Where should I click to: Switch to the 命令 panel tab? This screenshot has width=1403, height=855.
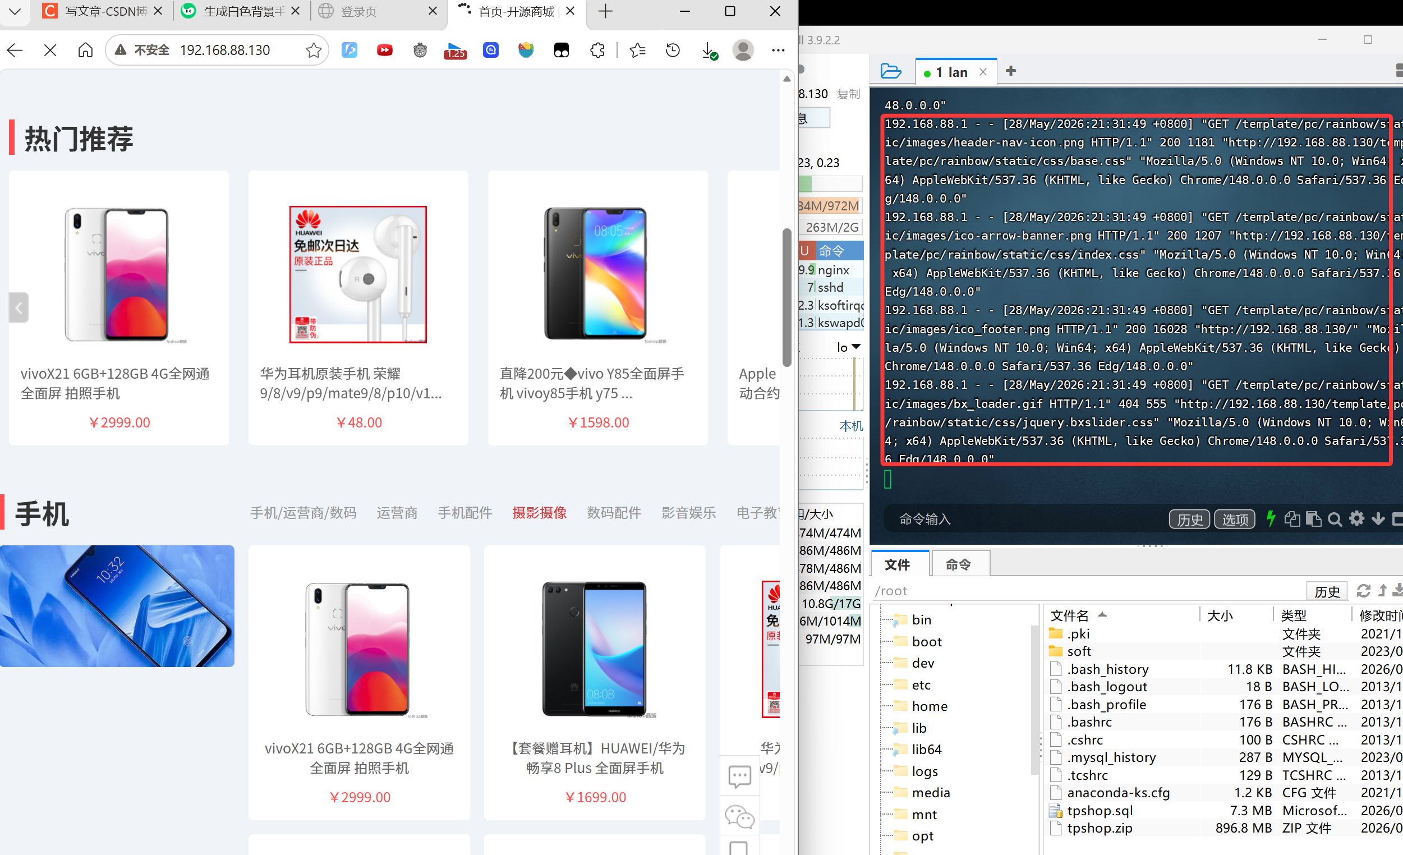click(958, 564)
